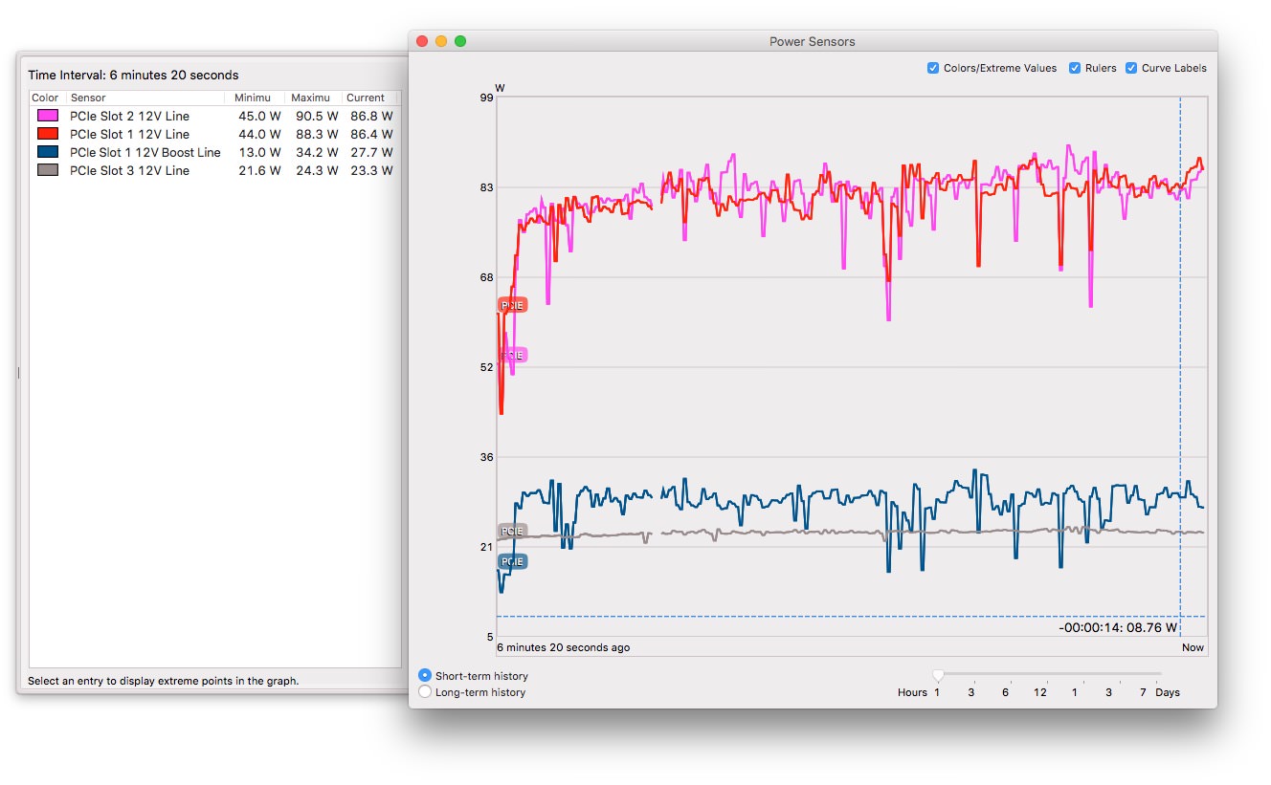Viewport: 1271px width, 785px height.
Task: Select the PCIe Slot 2 12V Line row
Action: pos(214,116)
